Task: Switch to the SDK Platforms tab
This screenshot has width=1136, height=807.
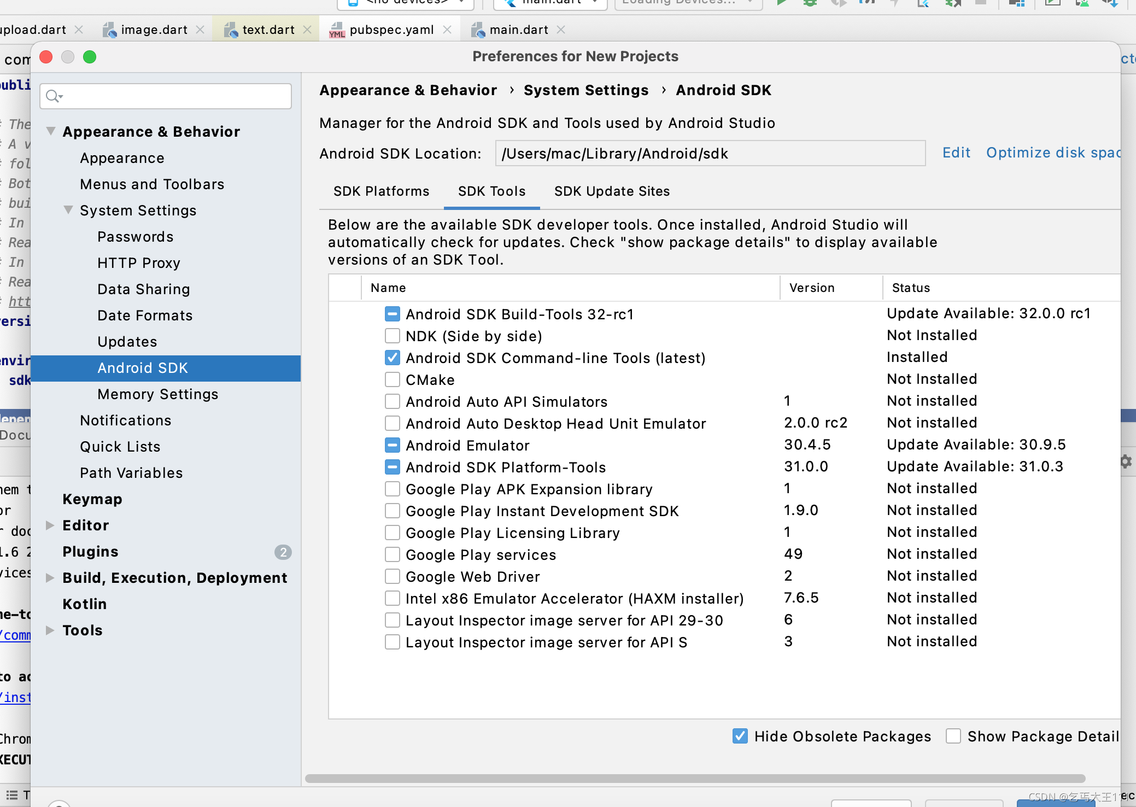Action: (381, 191)
